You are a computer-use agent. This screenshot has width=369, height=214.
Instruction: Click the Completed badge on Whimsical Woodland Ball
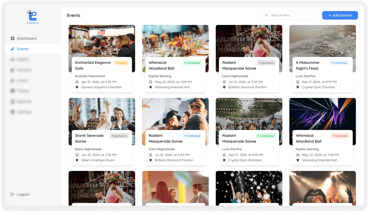pos(192,63)
